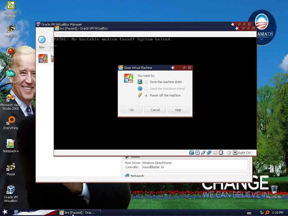Image resolution: width=288 pixels, height=216 pixels.
Task: Open Microsoft Outlook desktop icon
Action: [11, 10]
